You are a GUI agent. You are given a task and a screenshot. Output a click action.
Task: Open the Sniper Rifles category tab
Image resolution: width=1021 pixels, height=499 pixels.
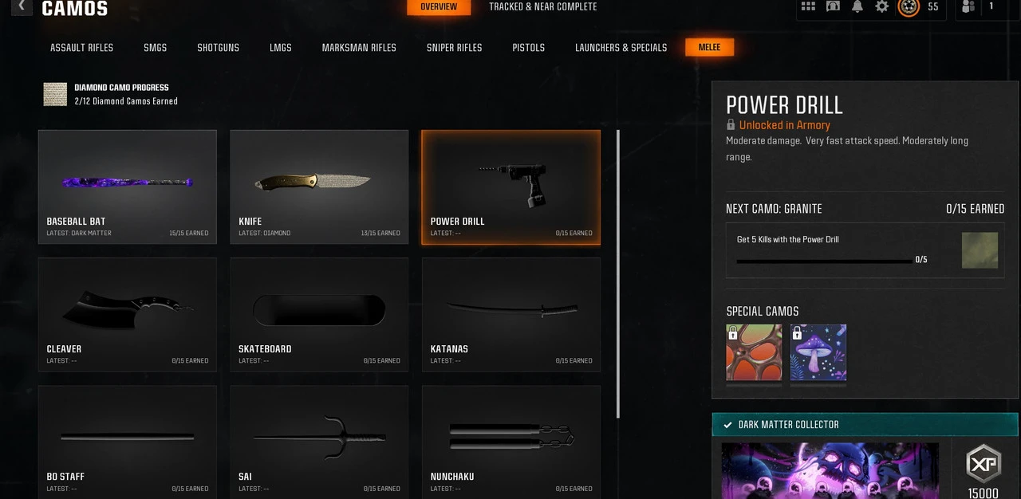point(455,48)
